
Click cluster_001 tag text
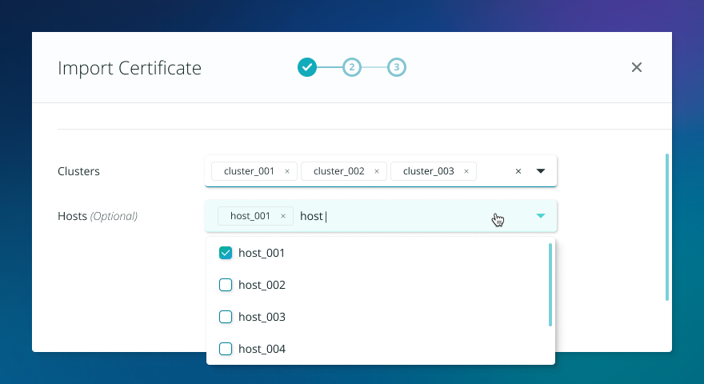(249, 171)
